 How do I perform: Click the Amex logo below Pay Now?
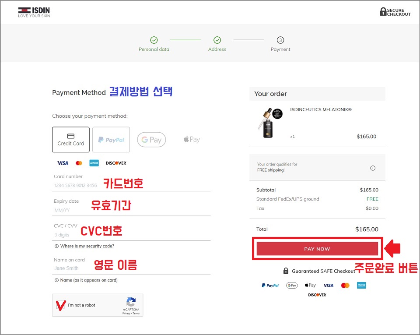(361, 286)
